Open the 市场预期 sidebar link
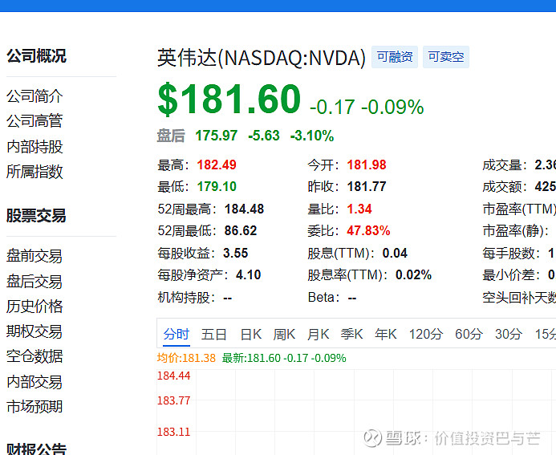Screen dimensions: 556x455 [34, 407]
